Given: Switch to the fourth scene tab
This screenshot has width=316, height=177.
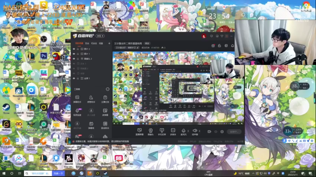Looking at the screenshot, I should pos(101,43).
